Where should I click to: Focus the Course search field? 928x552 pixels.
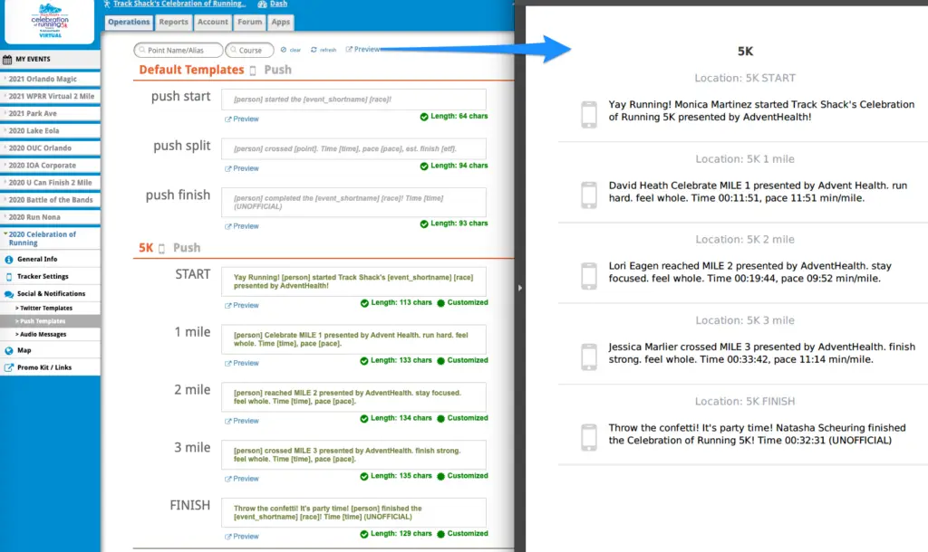[249, 51]
